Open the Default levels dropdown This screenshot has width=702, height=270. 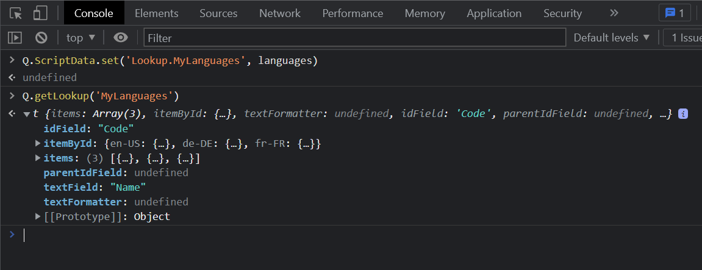[x=612, y=38]
